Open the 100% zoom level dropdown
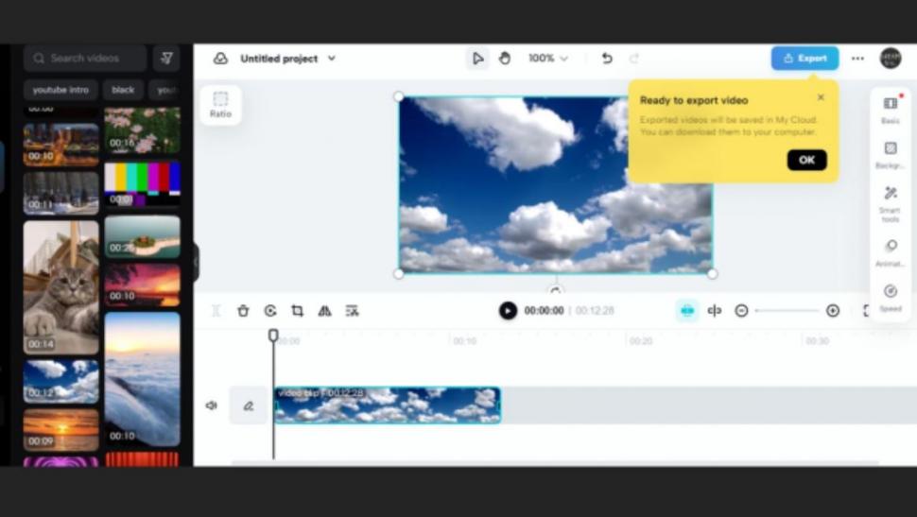 point(548,59)
